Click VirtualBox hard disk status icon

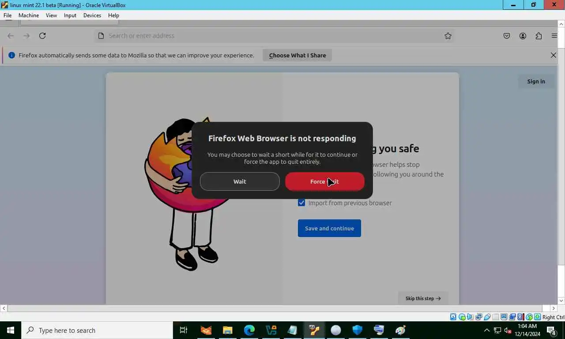tap(453, 317)
